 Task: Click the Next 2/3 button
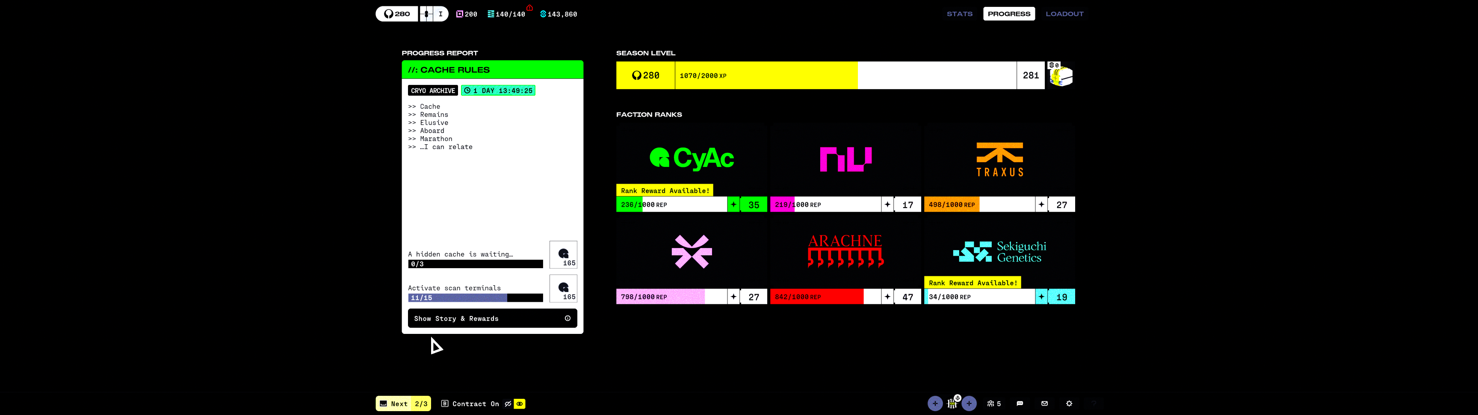click(x=403, y=403)
